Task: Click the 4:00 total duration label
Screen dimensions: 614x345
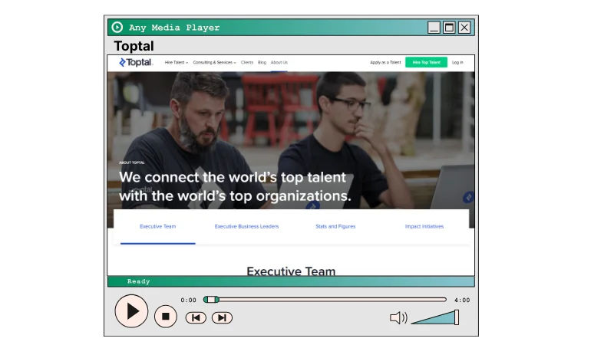Action: click(462, 300)
